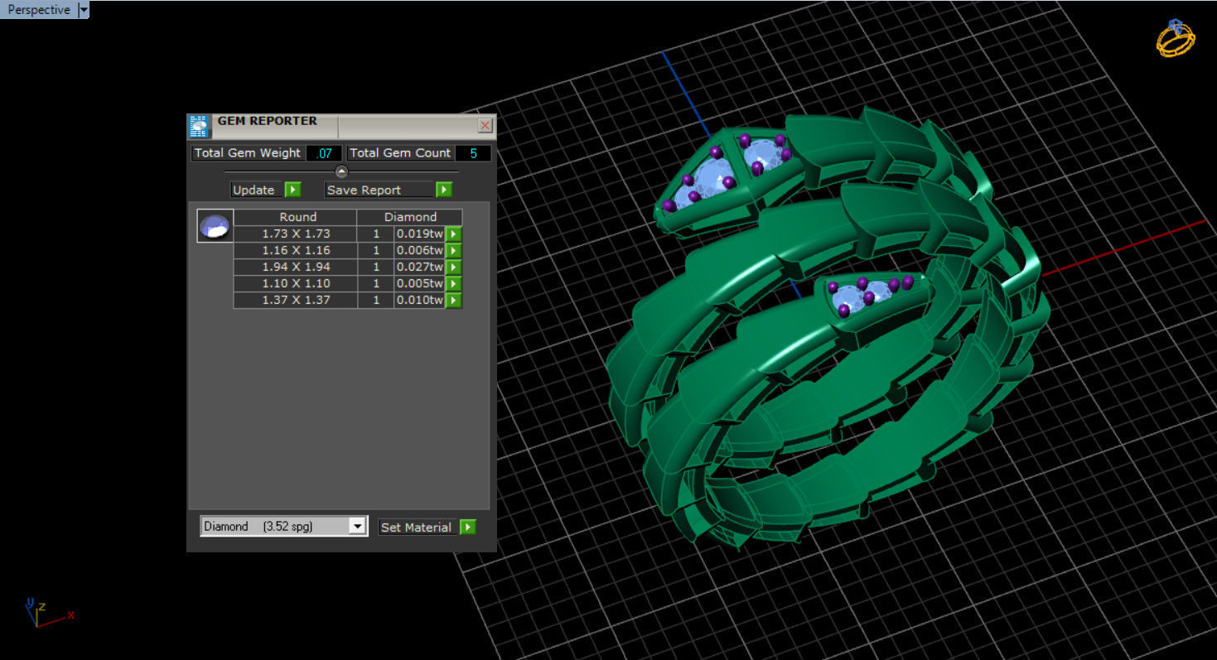Click the green arrow next to Update
The height and width of the screenshot is (660, 1217).
[292, 190]
